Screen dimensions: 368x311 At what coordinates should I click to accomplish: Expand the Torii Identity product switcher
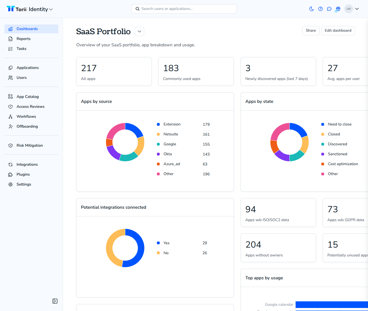(x=51, y=9)
